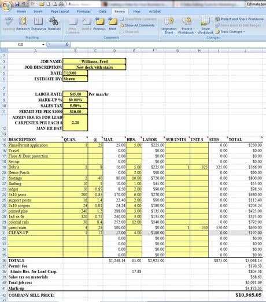Click Protect and Share Workbook
Image resolution: width=266 pixels, height=302 pixels.
tap(239, 19)
